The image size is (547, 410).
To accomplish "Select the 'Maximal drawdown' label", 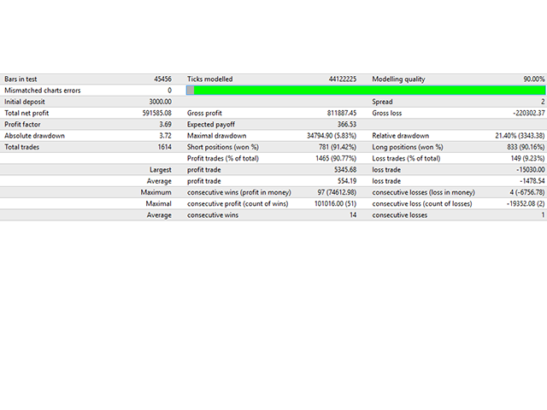I will tap(216, 136).
